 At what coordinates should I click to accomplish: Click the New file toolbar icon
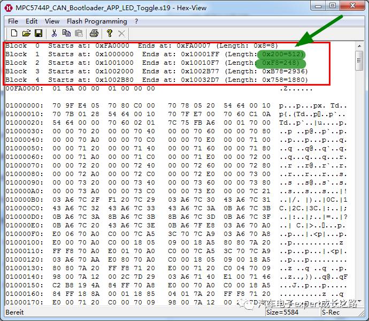(14, 33)
